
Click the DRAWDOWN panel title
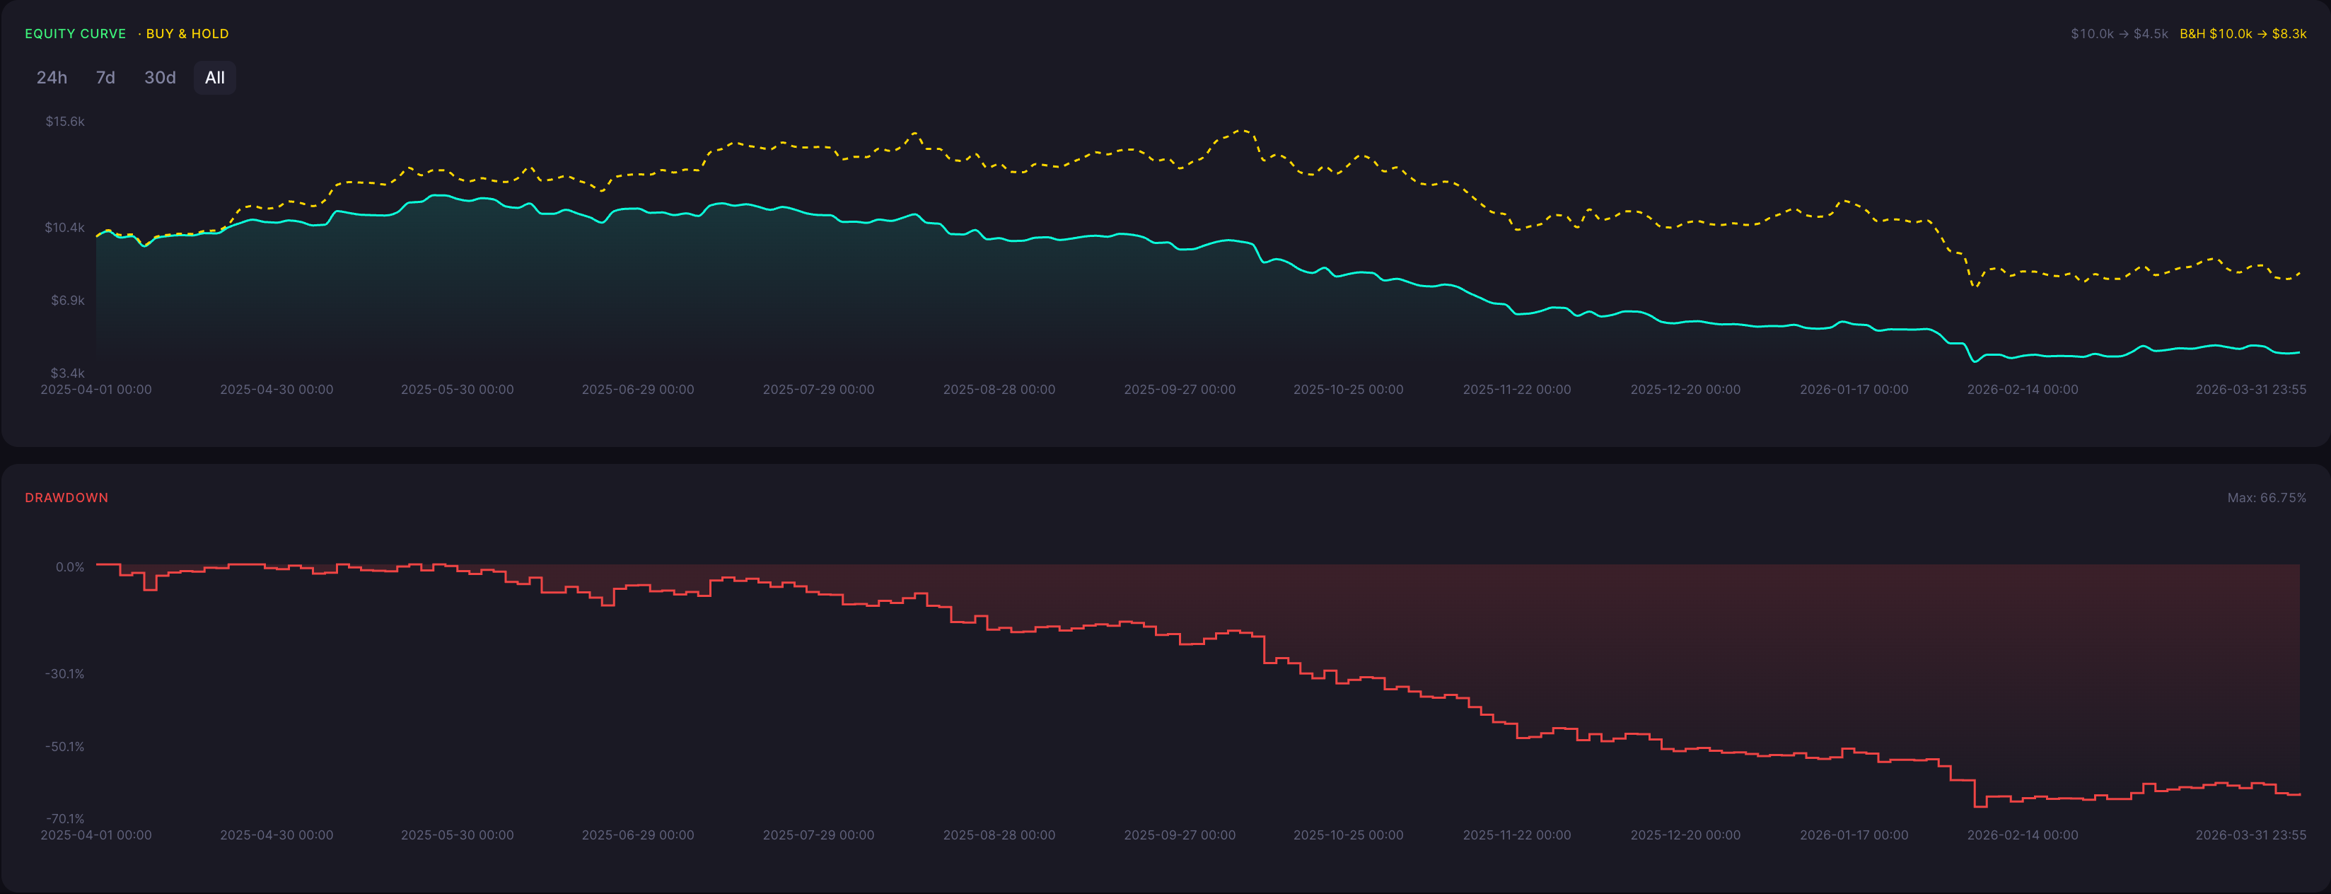[x=66, y=498]
